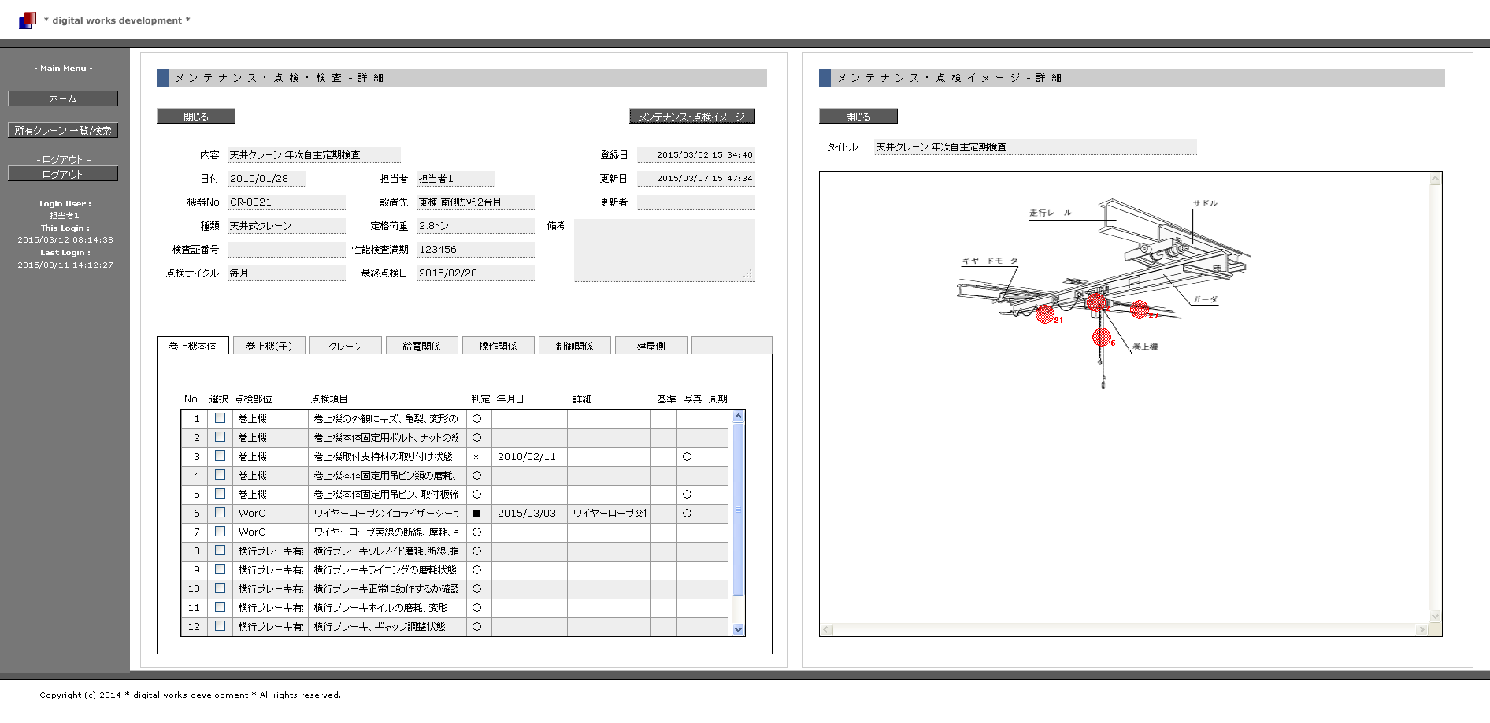Screen dimensions: 1490x723
Task: Click the digital works development logo icon
Action: click(28, 20)
